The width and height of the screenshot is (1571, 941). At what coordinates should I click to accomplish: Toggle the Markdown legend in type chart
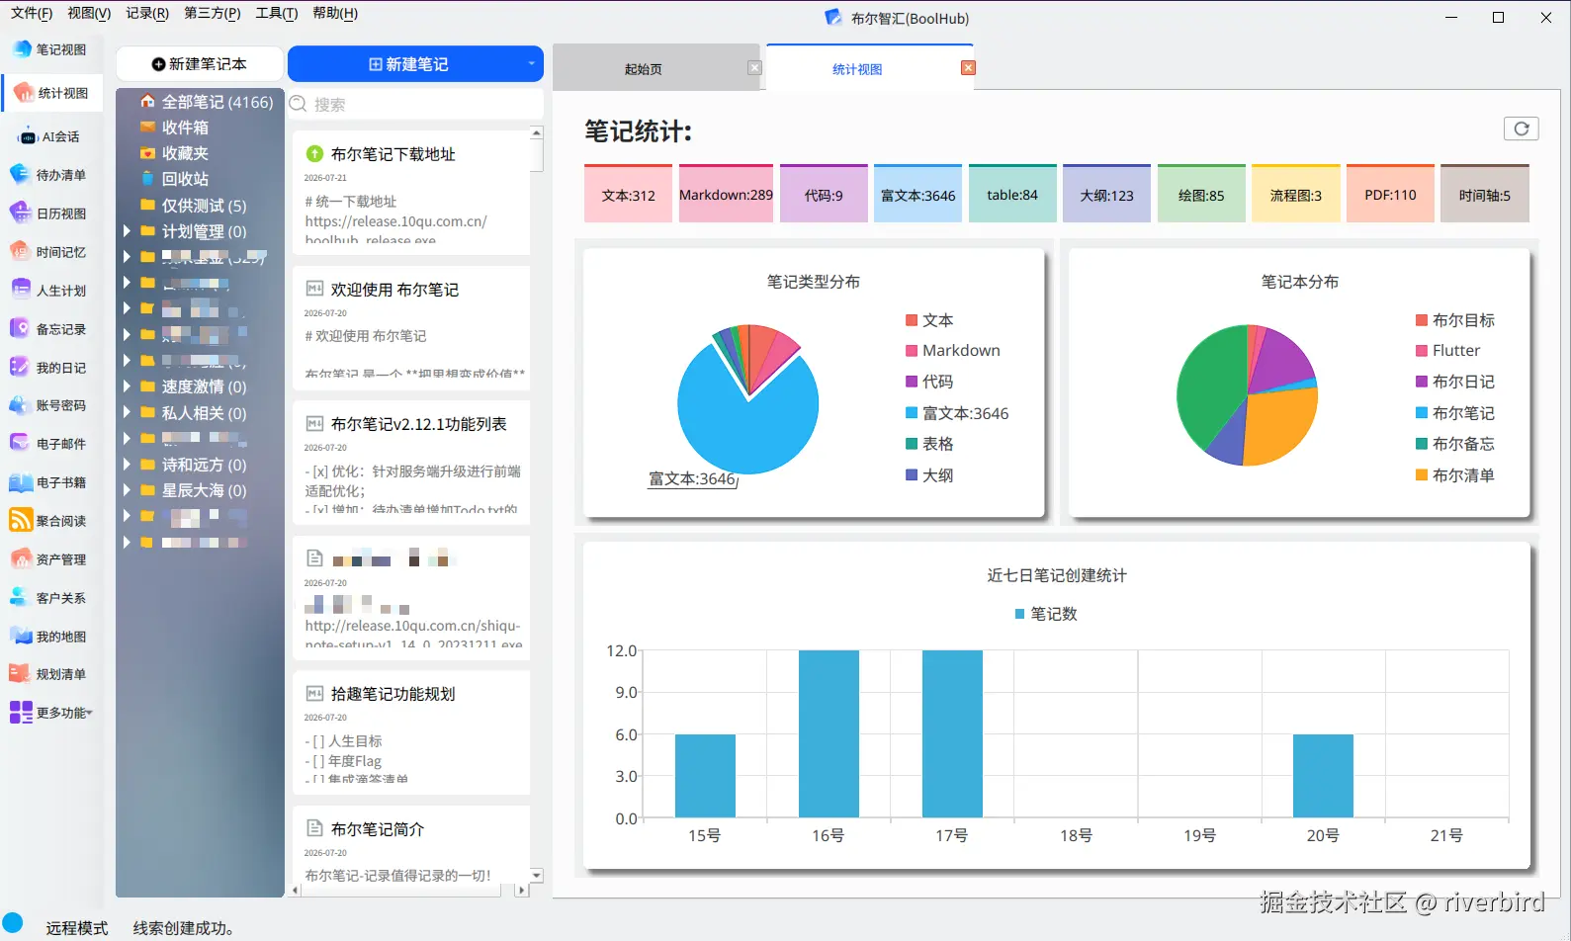(x=953, y=350)
